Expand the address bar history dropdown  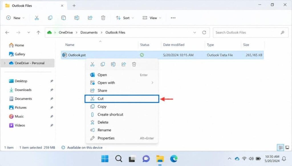tap(194, 32)
